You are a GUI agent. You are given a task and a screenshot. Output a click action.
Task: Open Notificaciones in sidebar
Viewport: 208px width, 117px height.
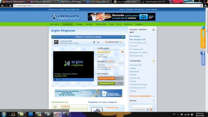tap(136, 56)
